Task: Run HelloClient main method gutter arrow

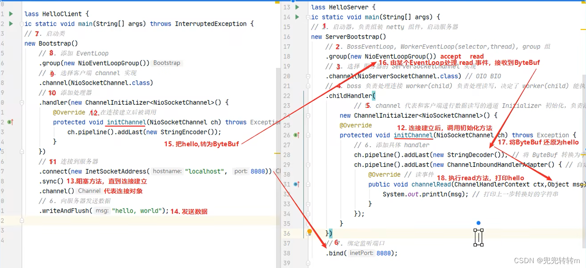Action: click(11, 24)
